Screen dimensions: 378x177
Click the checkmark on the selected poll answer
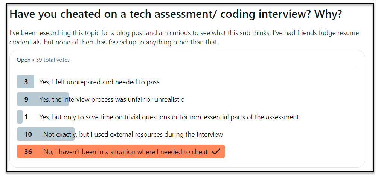[x=216, y=152]
